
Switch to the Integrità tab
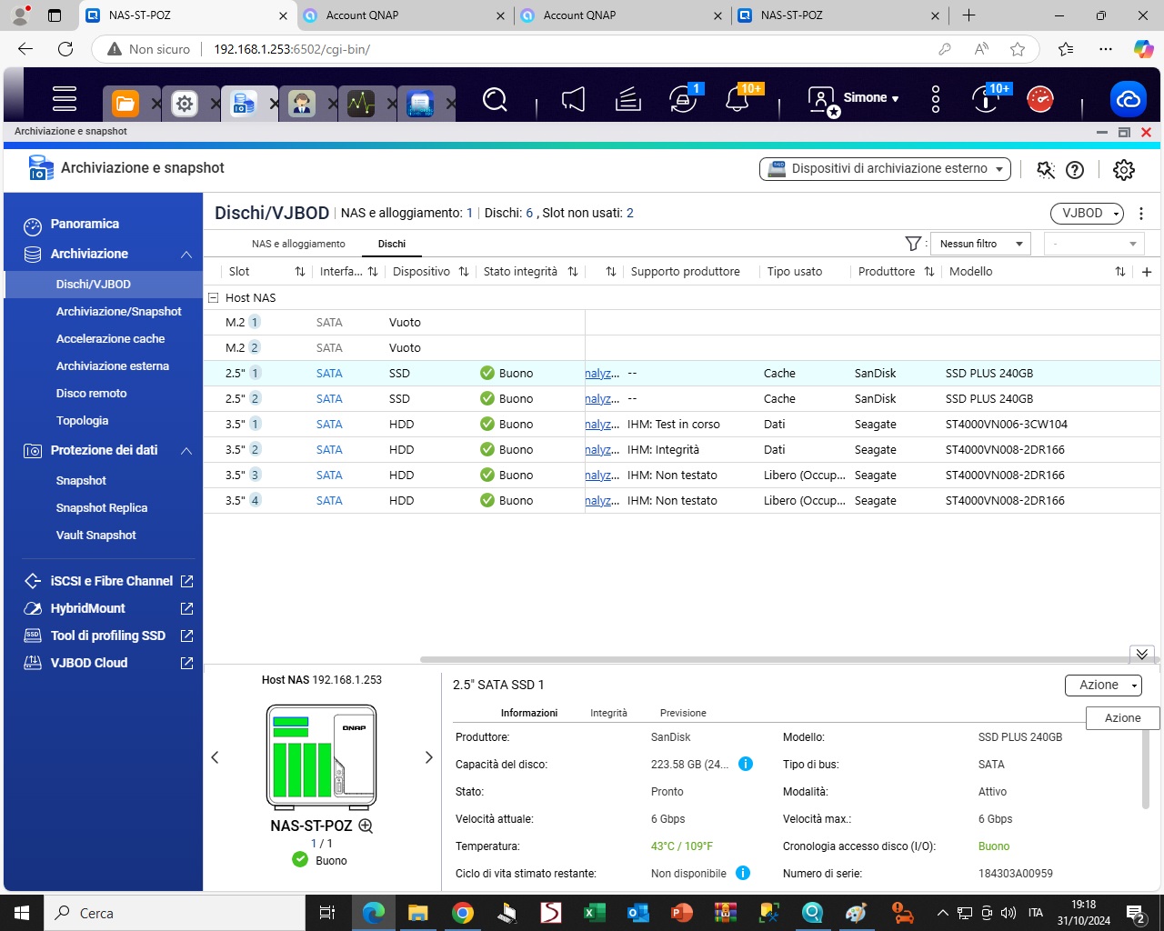pos(608,713)
